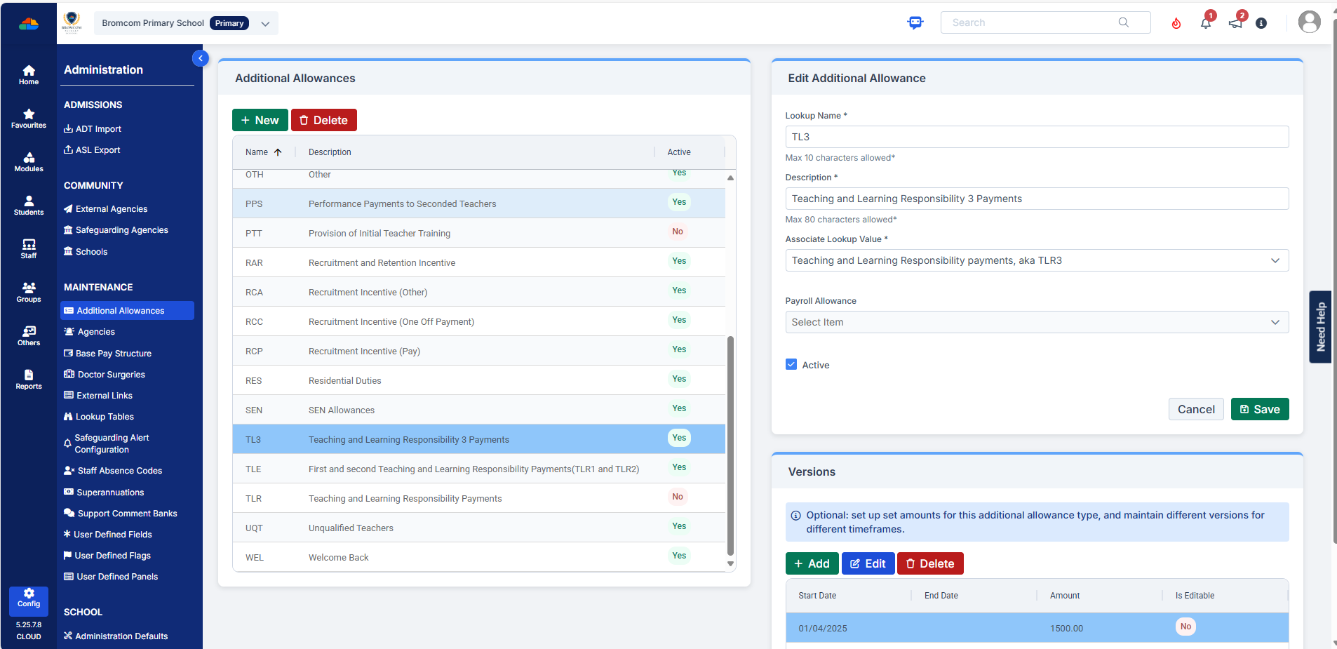The height and width of the screenshot is (649, 1337).
Task: Click into the Lookup Name field
Action: coord(1036,137)
